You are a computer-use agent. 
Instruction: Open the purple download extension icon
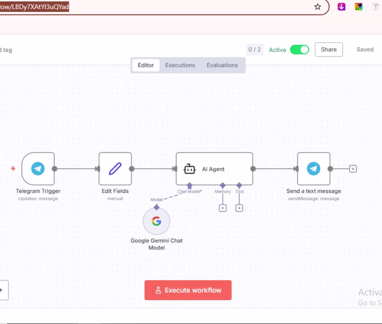click(x=342, y=7)
